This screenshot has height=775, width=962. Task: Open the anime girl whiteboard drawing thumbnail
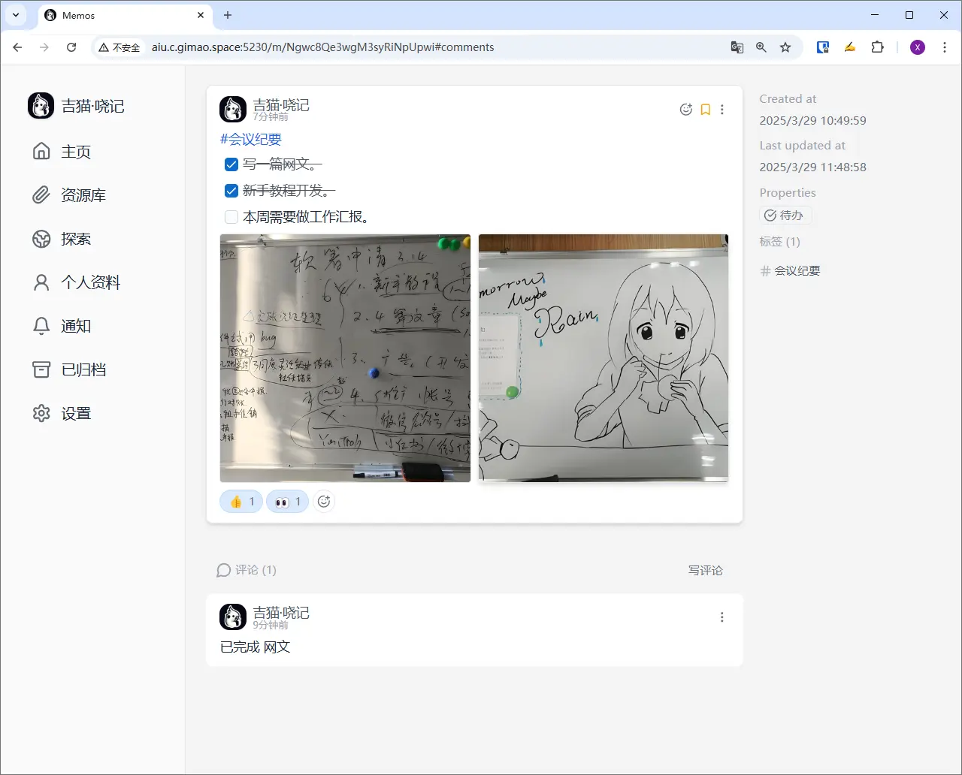[x=604, y=358]
